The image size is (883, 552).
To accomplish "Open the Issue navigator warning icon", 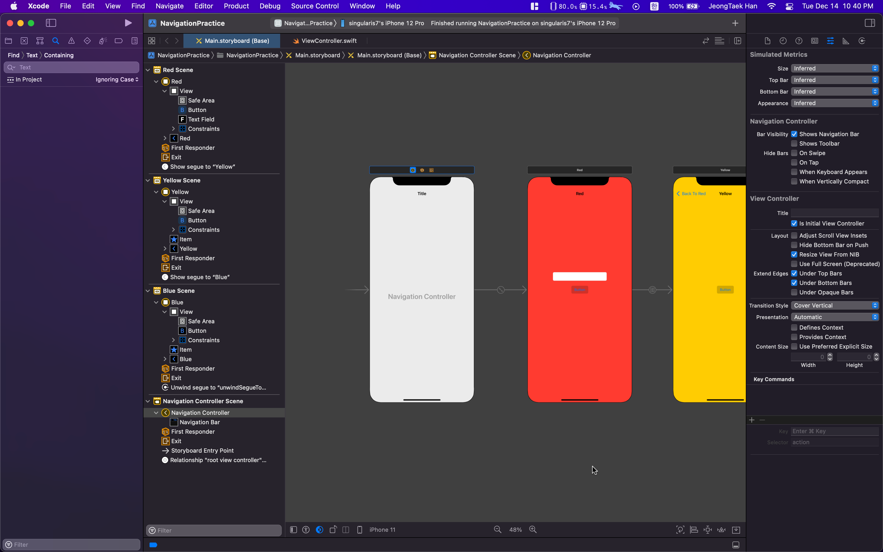I will coord(71,41).
